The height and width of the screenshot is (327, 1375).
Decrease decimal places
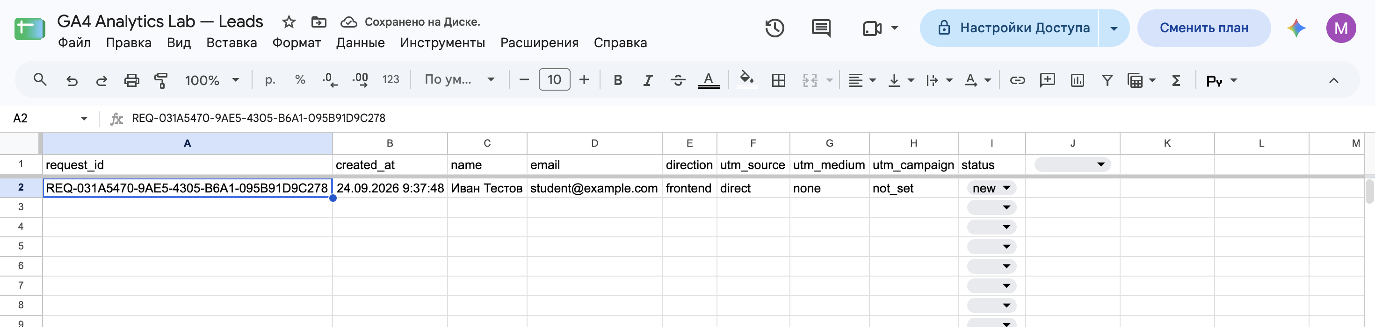click(x=329, y=80)
